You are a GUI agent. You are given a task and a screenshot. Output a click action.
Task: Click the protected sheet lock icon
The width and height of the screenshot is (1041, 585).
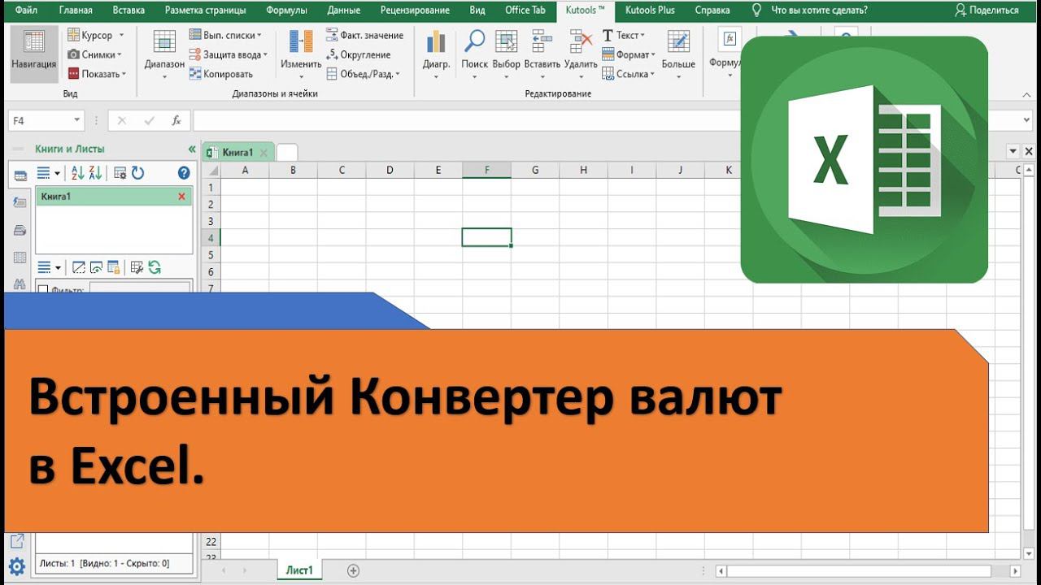[114, 266]
